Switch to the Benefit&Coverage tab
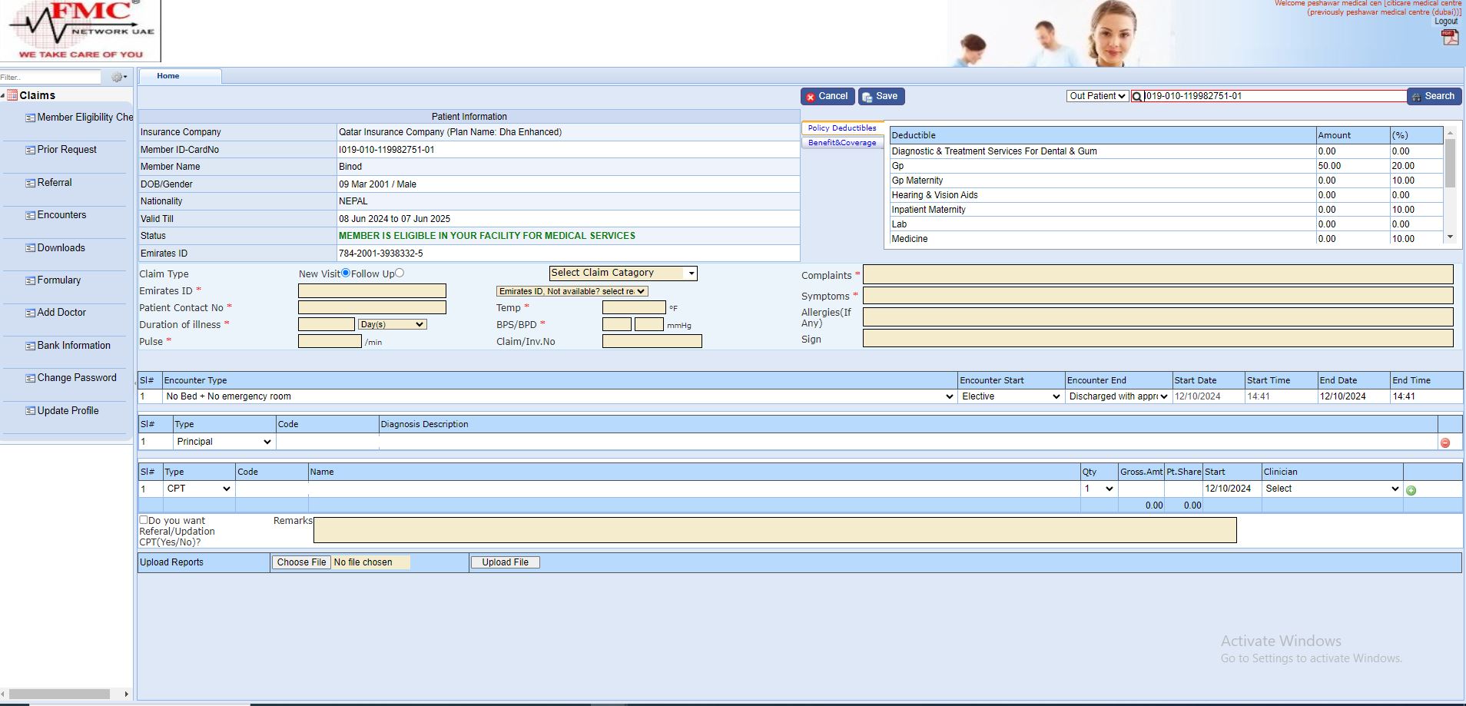This screenshot has width=1466, height=706. click(842, 143)
